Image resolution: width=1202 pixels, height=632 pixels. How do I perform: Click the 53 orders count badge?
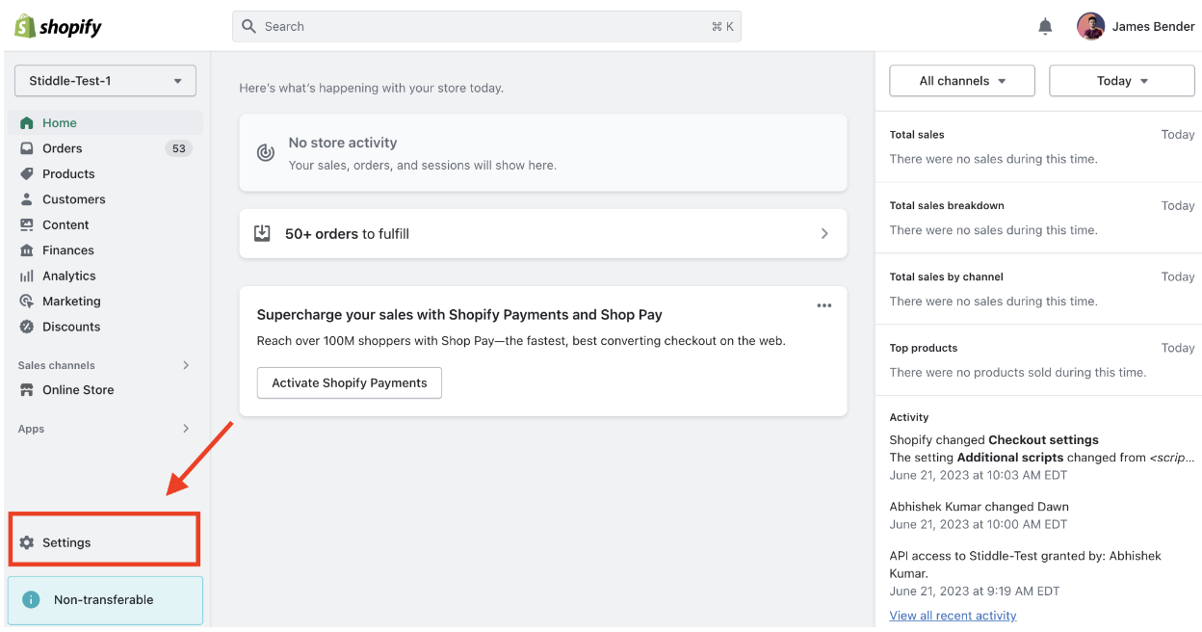(x=178, y=148)
